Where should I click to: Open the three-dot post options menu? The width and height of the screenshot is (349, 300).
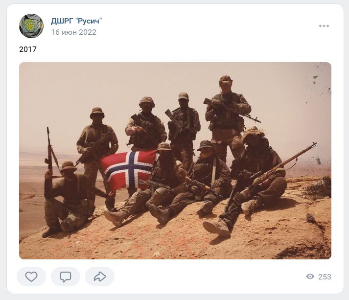(324, 26)
